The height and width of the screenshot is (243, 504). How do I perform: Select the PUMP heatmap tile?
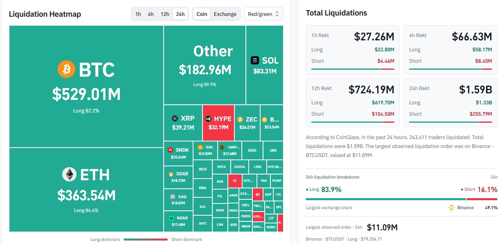click(277, 181)
